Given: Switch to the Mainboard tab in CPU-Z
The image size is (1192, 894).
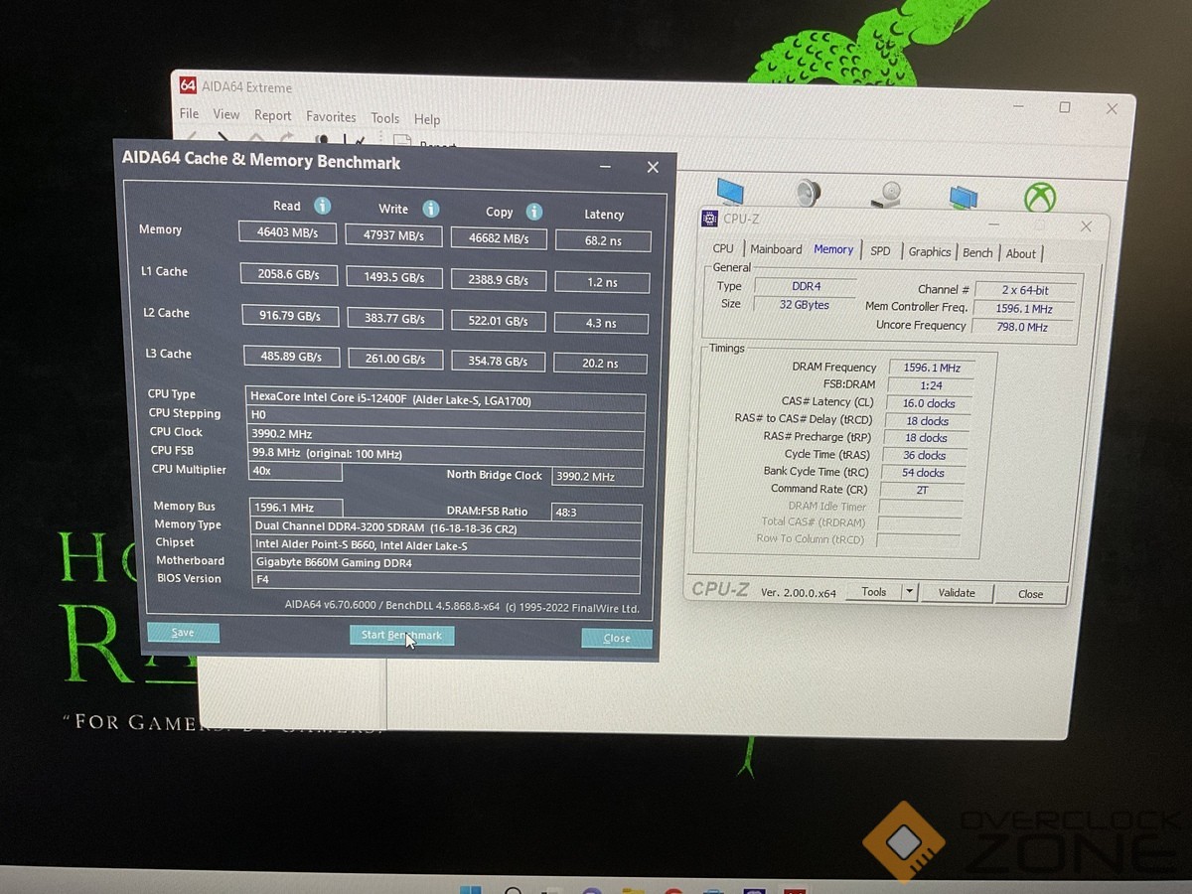Looking at the screenshot, I should click(x=776, y=249).
